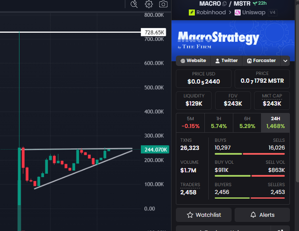Click the TXNS count 26,323
The width and height of the screenshot is (299, 231).
[190, 148]
